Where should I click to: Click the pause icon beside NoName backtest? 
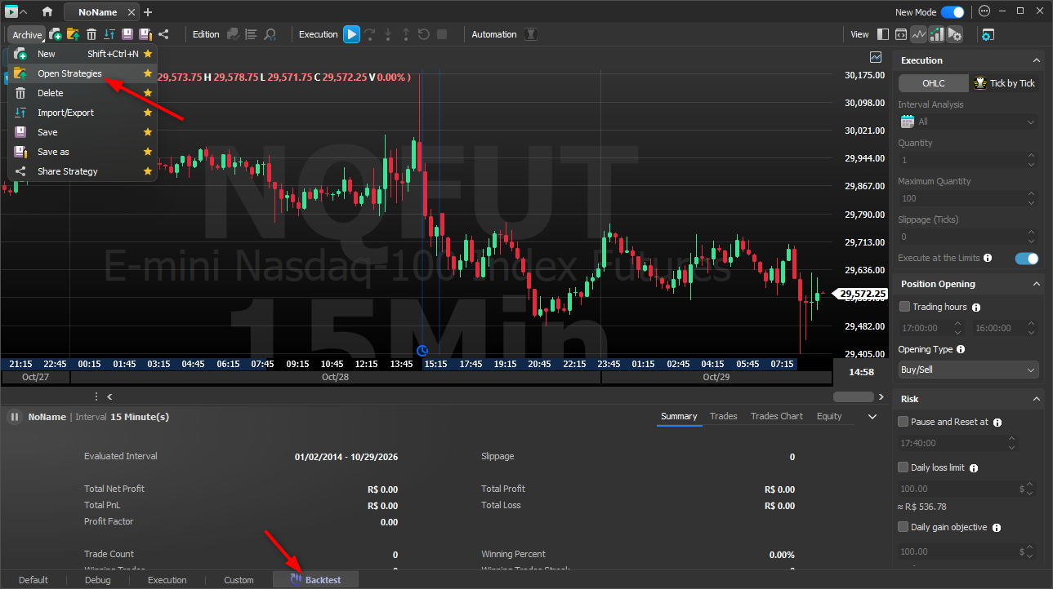click(x=15, y=417)
